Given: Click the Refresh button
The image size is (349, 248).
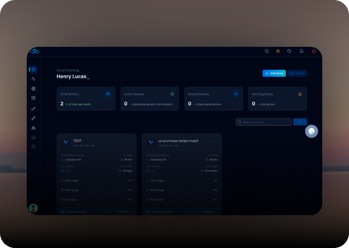Looking at the screenshot, I should [297, 73].
